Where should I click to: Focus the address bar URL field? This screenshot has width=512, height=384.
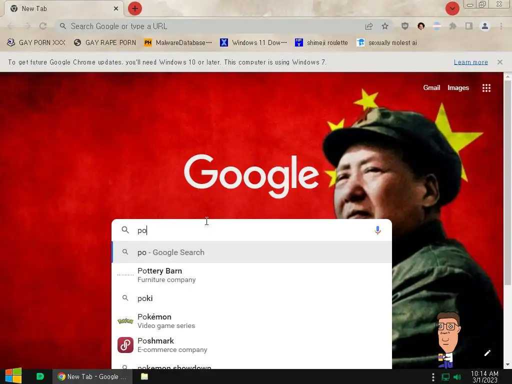point(209,26)
